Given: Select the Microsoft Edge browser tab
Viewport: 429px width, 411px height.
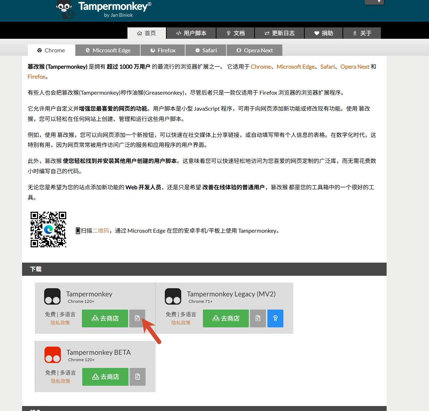Looking at the screenshot, I should point(108,50).
